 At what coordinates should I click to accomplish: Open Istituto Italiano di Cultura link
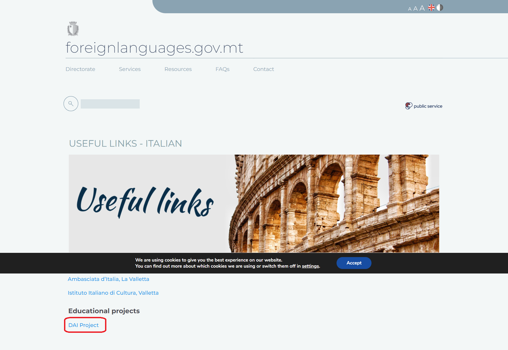click(x=113, y=293)
